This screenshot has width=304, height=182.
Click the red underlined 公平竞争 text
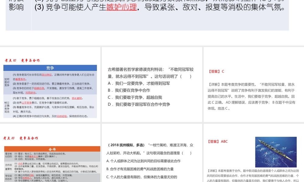click(26, 103)
